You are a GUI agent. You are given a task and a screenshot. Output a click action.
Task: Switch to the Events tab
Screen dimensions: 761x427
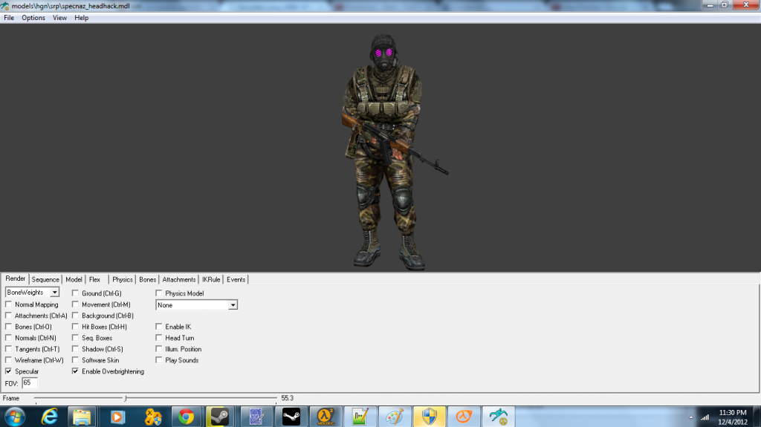236,279
